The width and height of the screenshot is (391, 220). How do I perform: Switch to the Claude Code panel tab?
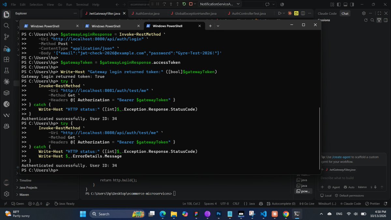[327, 13]
